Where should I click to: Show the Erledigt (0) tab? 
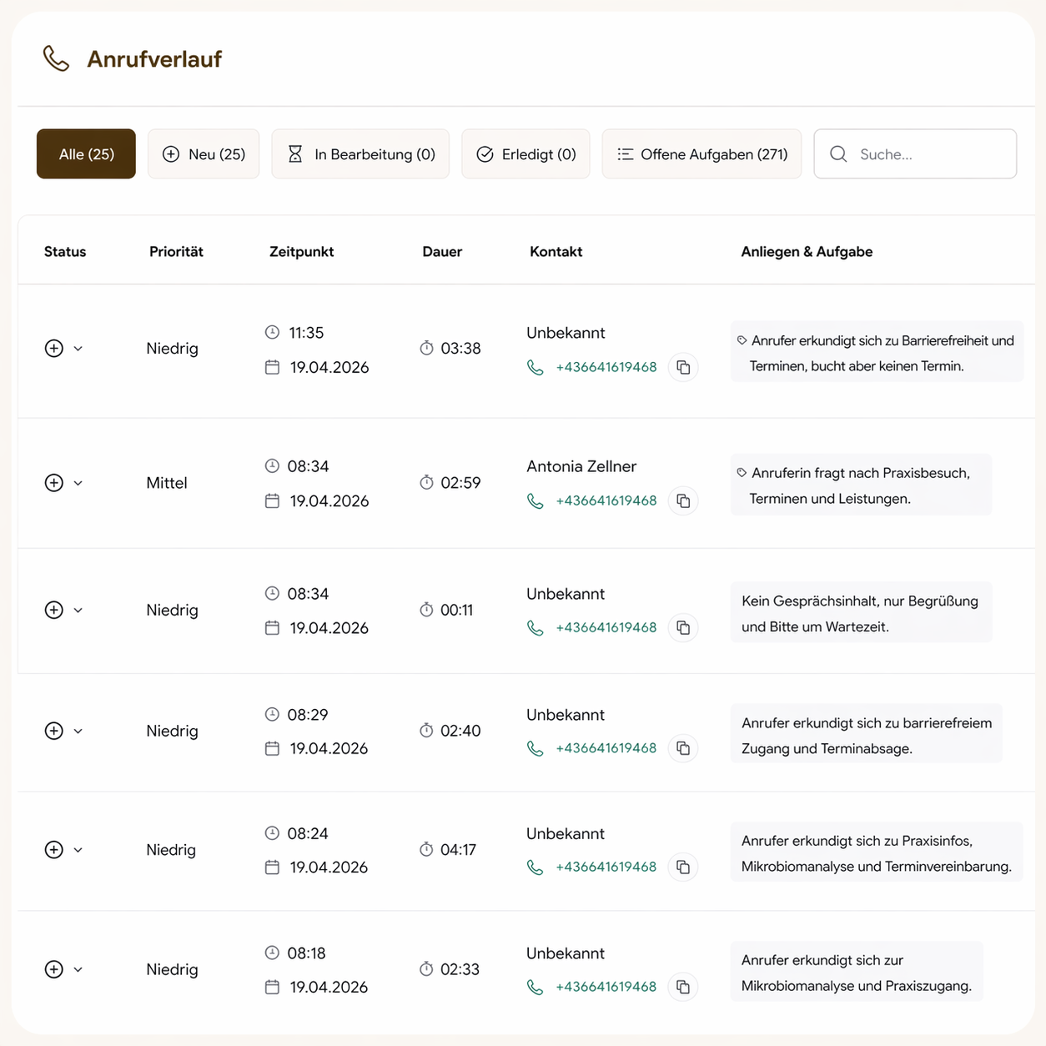click(x=526, y=153)
